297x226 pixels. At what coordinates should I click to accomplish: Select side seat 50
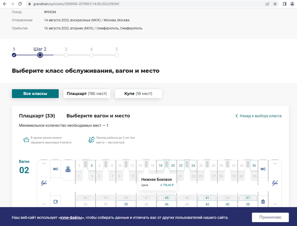pos(126,204)
